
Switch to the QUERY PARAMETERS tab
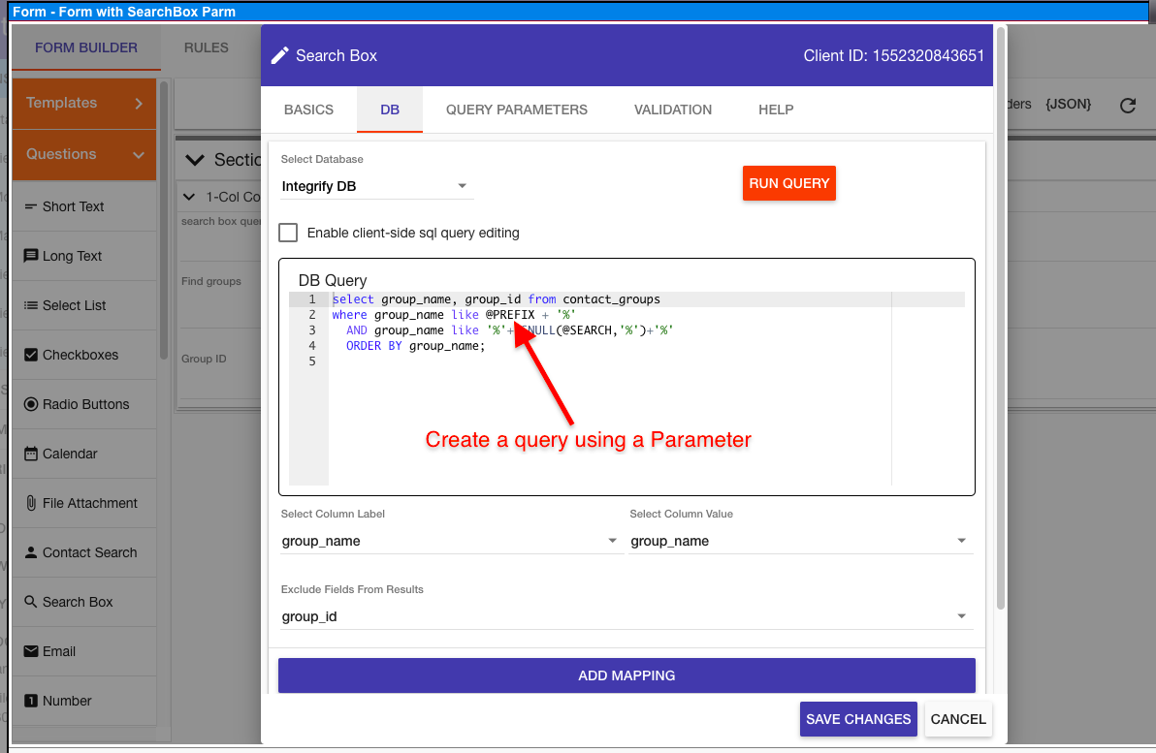tap(517, 110)
